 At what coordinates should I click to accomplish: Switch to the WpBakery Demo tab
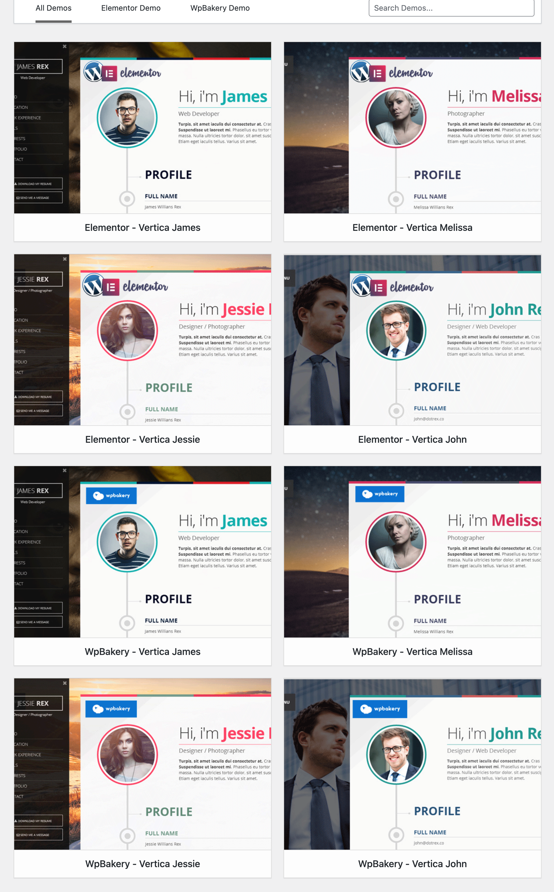point(220,8)
